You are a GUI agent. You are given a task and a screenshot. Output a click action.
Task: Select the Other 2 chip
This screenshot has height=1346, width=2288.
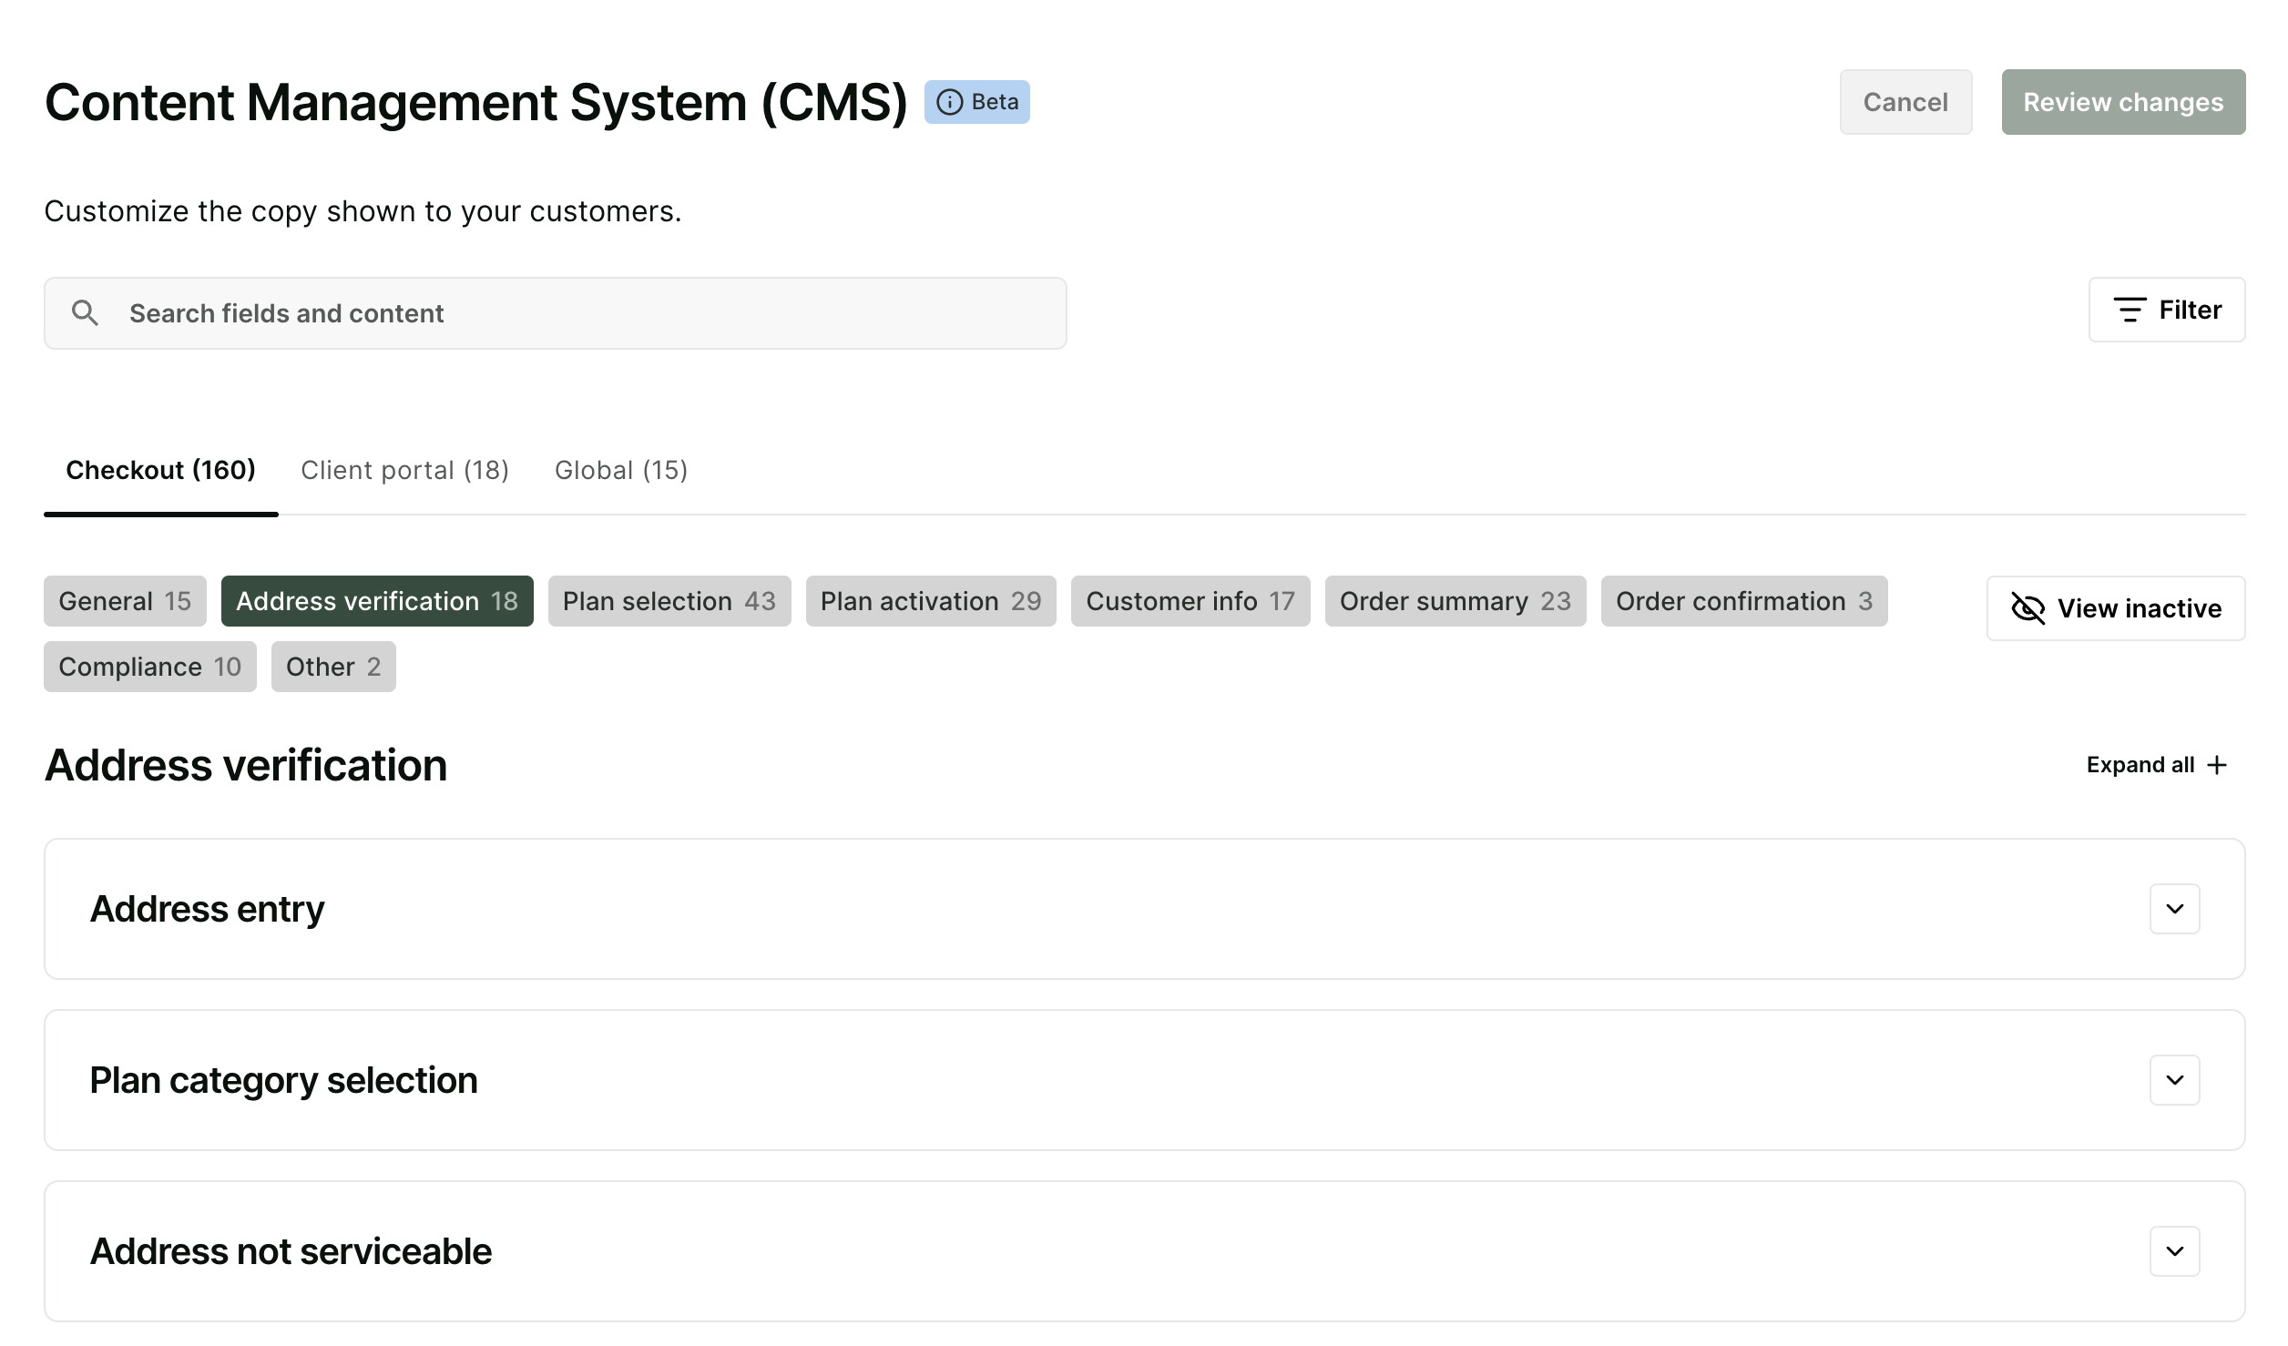click(x=333, y=667)
